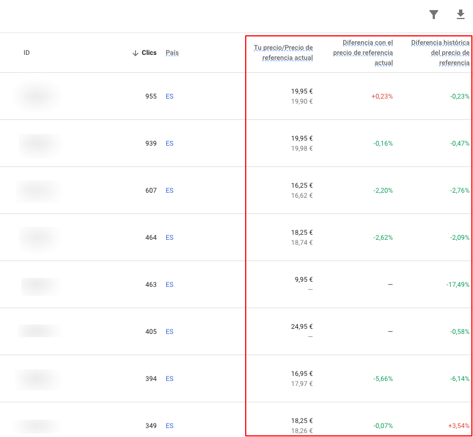The image size is (473, 437).
Task: Click the ES country link in the 955 clicks row
Action: pos(170,96)
